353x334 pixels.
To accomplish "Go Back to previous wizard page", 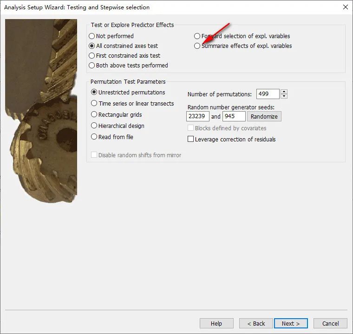I will coord(256,323).
